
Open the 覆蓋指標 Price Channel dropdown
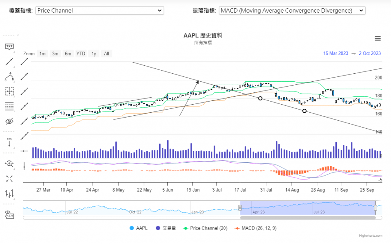pyautogui.click(x=100, y=10)
